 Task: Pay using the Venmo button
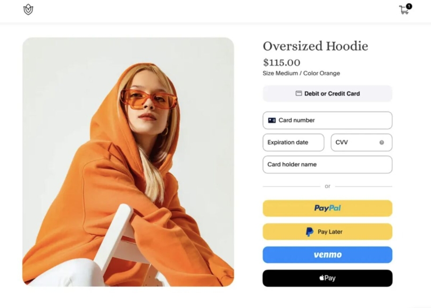coord(327,255)
